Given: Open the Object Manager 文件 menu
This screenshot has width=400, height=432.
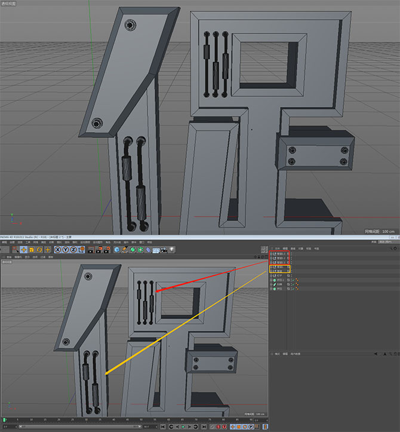Looking at the screenshot, I should pos(277,249).
